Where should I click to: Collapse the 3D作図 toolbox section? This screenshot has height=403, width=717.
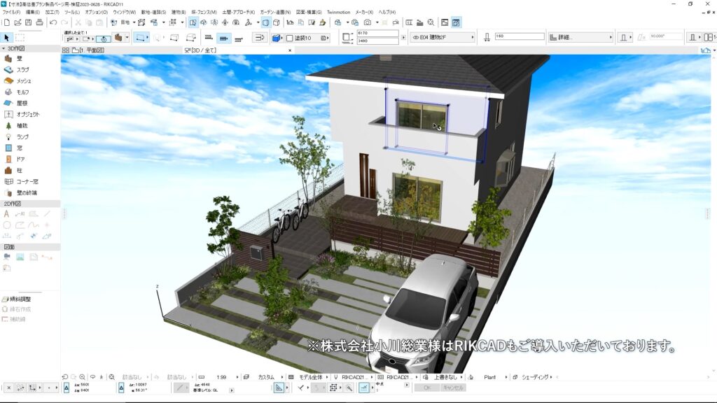(4, 48)
